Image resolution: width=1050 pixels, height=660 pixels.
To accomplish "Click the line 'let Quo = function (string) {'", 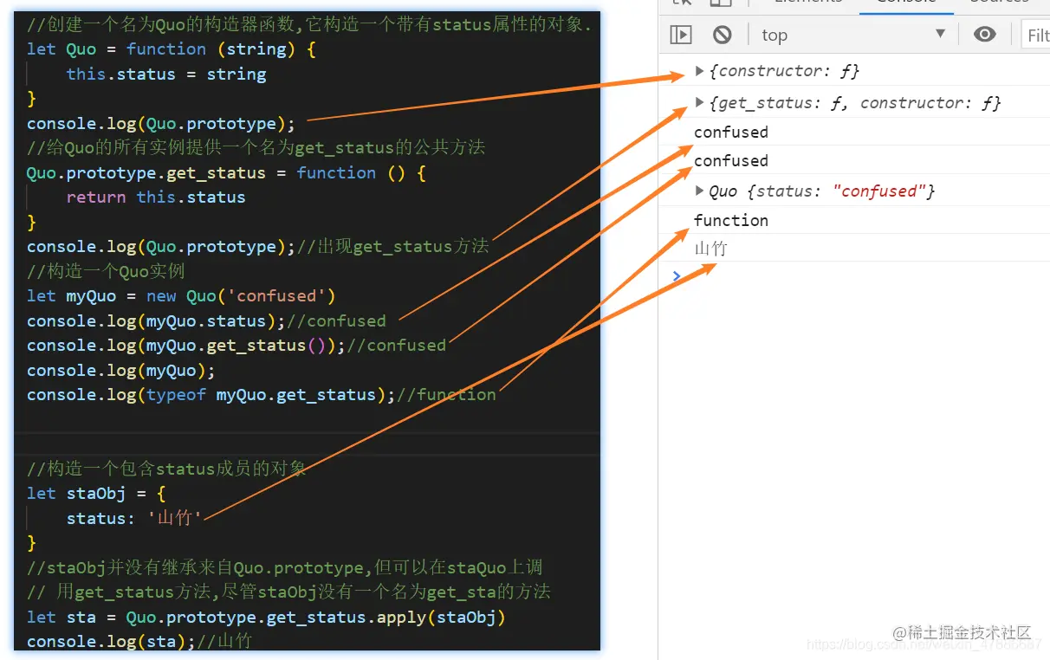I will [x=172, y=49].
